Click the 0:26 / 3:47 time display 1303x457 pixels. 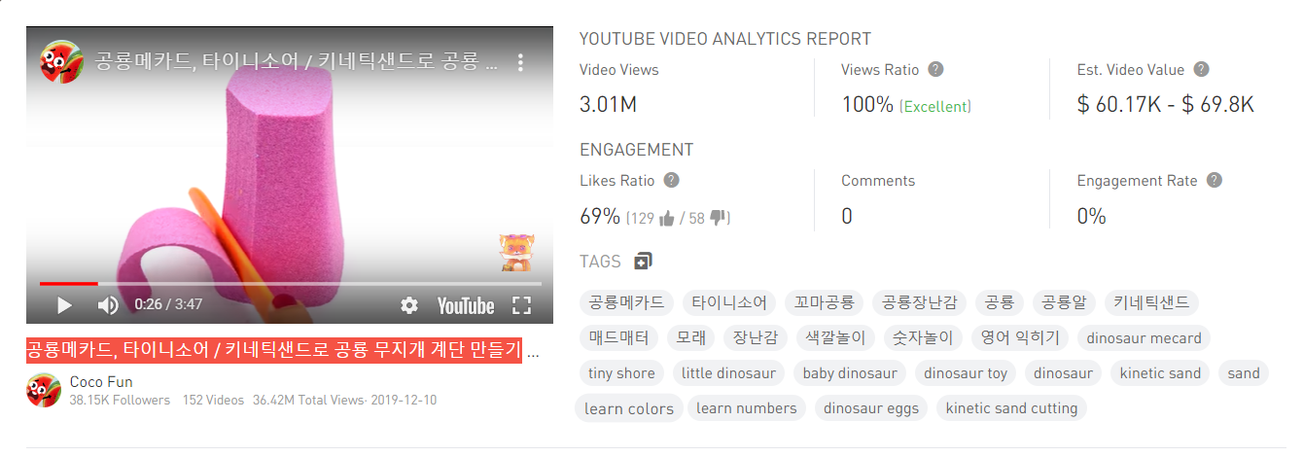click(168, 304)
